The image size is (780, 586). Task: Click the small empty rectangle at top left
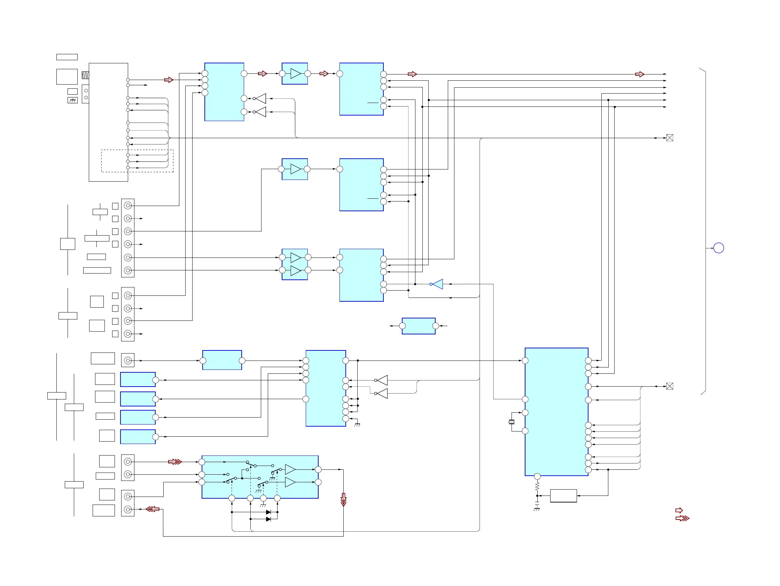pyautogui.click(x=67, y=57)
